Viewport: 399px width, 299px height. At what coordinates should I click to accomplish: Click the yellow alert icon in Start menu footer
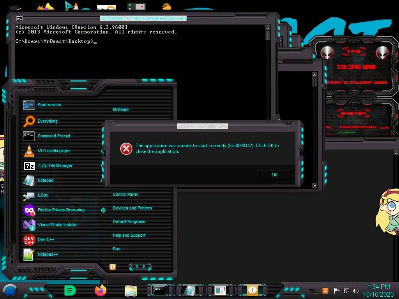[113, 267]
